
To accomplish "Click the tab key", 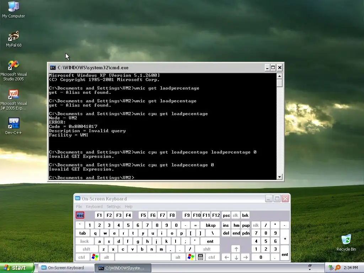I will point(82,233).
